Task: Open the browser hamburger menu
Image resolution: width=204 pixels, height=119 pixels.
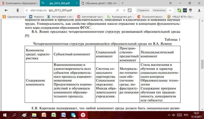Action: coord(170,3)
